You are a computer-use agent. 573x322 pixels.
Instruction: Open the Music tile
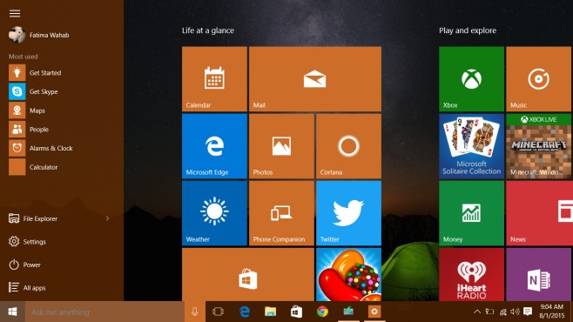pyautogui.click(x=539, y=79)
